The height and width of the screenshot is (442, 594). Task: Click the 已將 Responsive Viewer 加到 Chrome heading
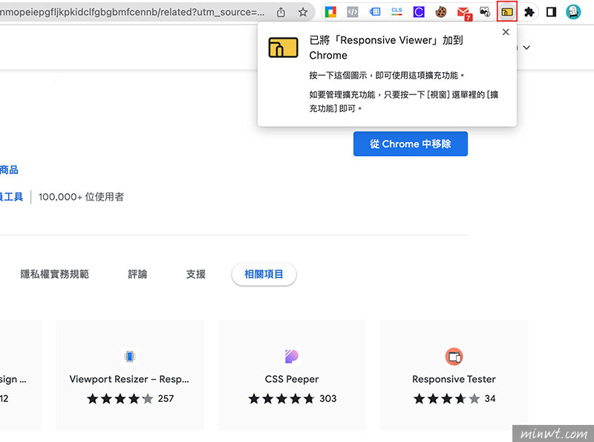tap(386, 48)
